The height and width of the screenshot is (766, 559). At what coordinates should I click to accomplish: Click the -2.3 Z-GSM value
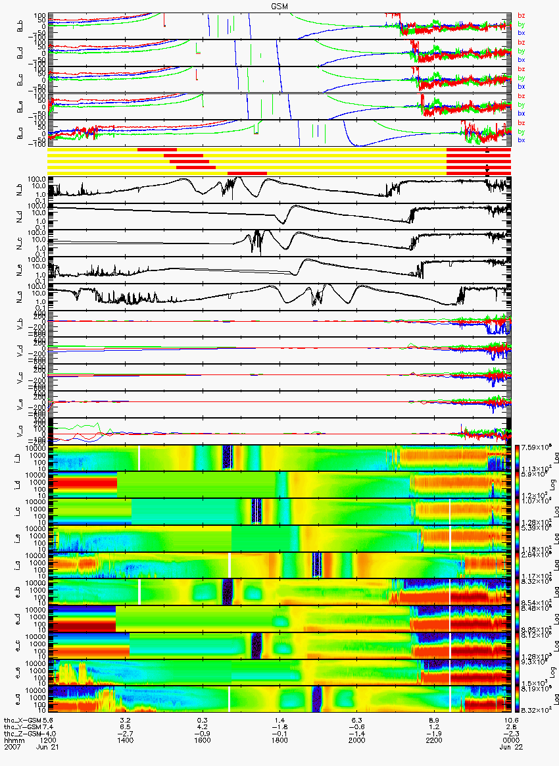click(511, 734)
